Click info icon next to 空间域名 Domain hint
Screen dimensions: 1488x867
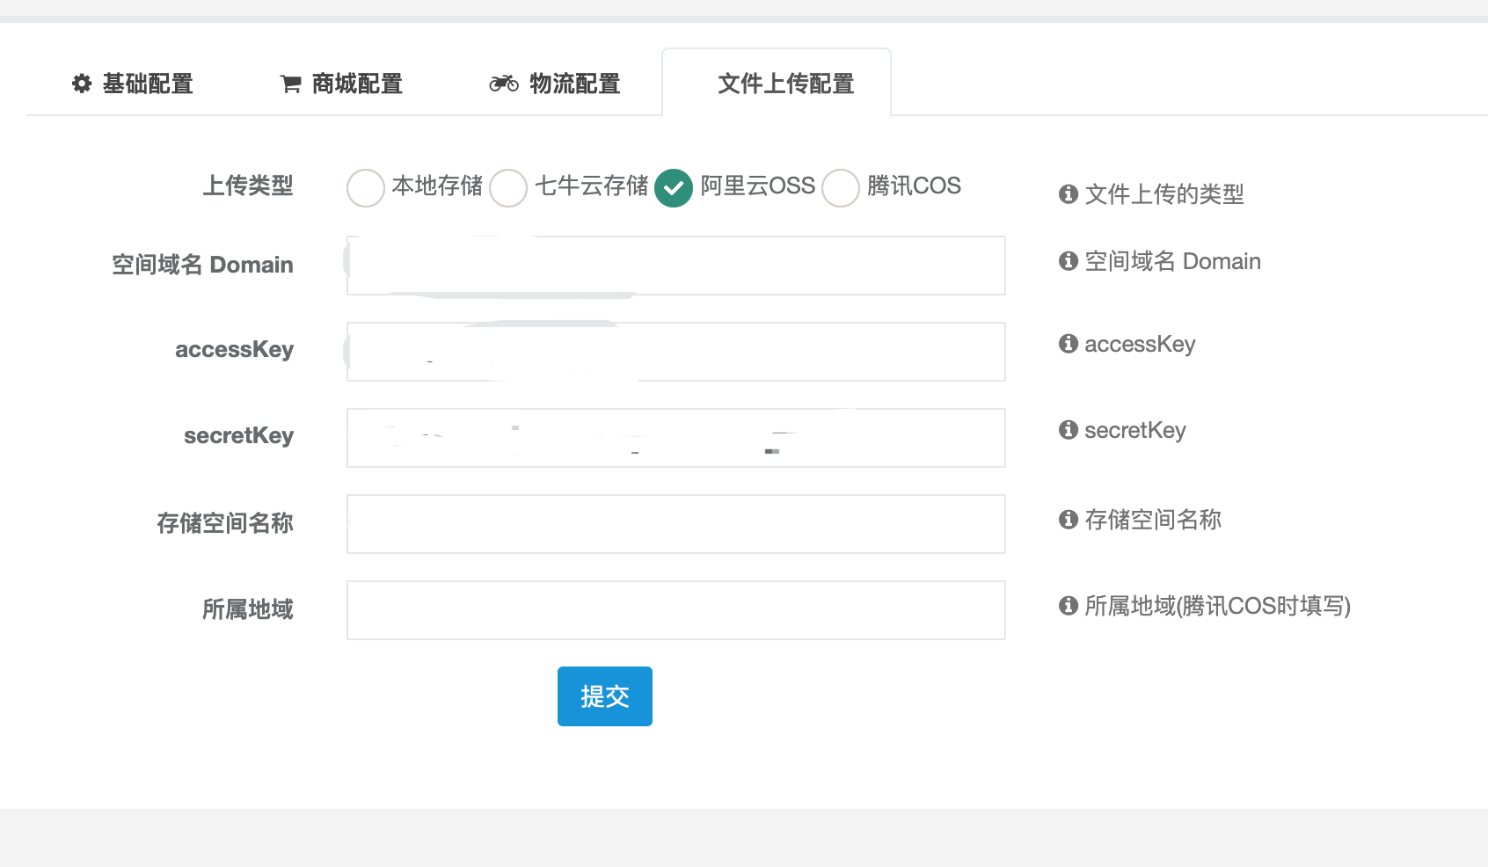[x=1069, y=261]
